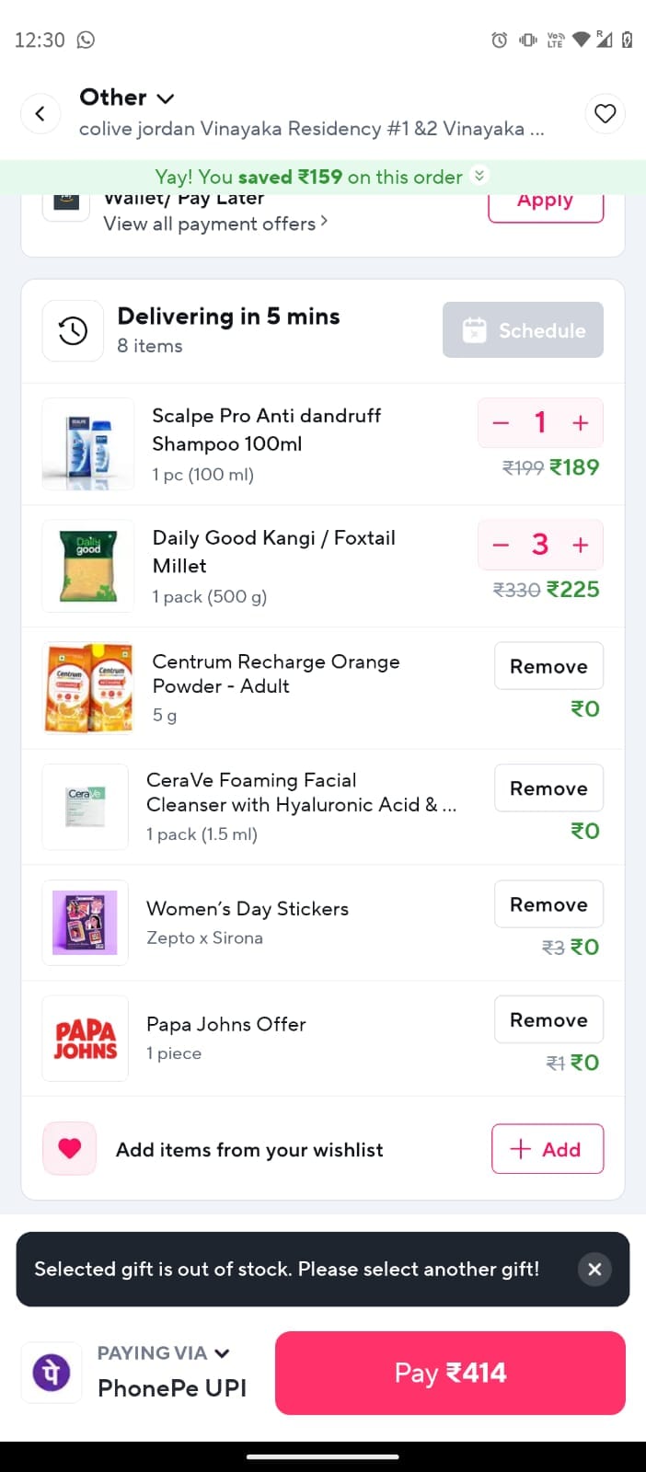Tap the pink wishlist heart icon
Screen dimensions: 646x1472
click(70, 1148)
